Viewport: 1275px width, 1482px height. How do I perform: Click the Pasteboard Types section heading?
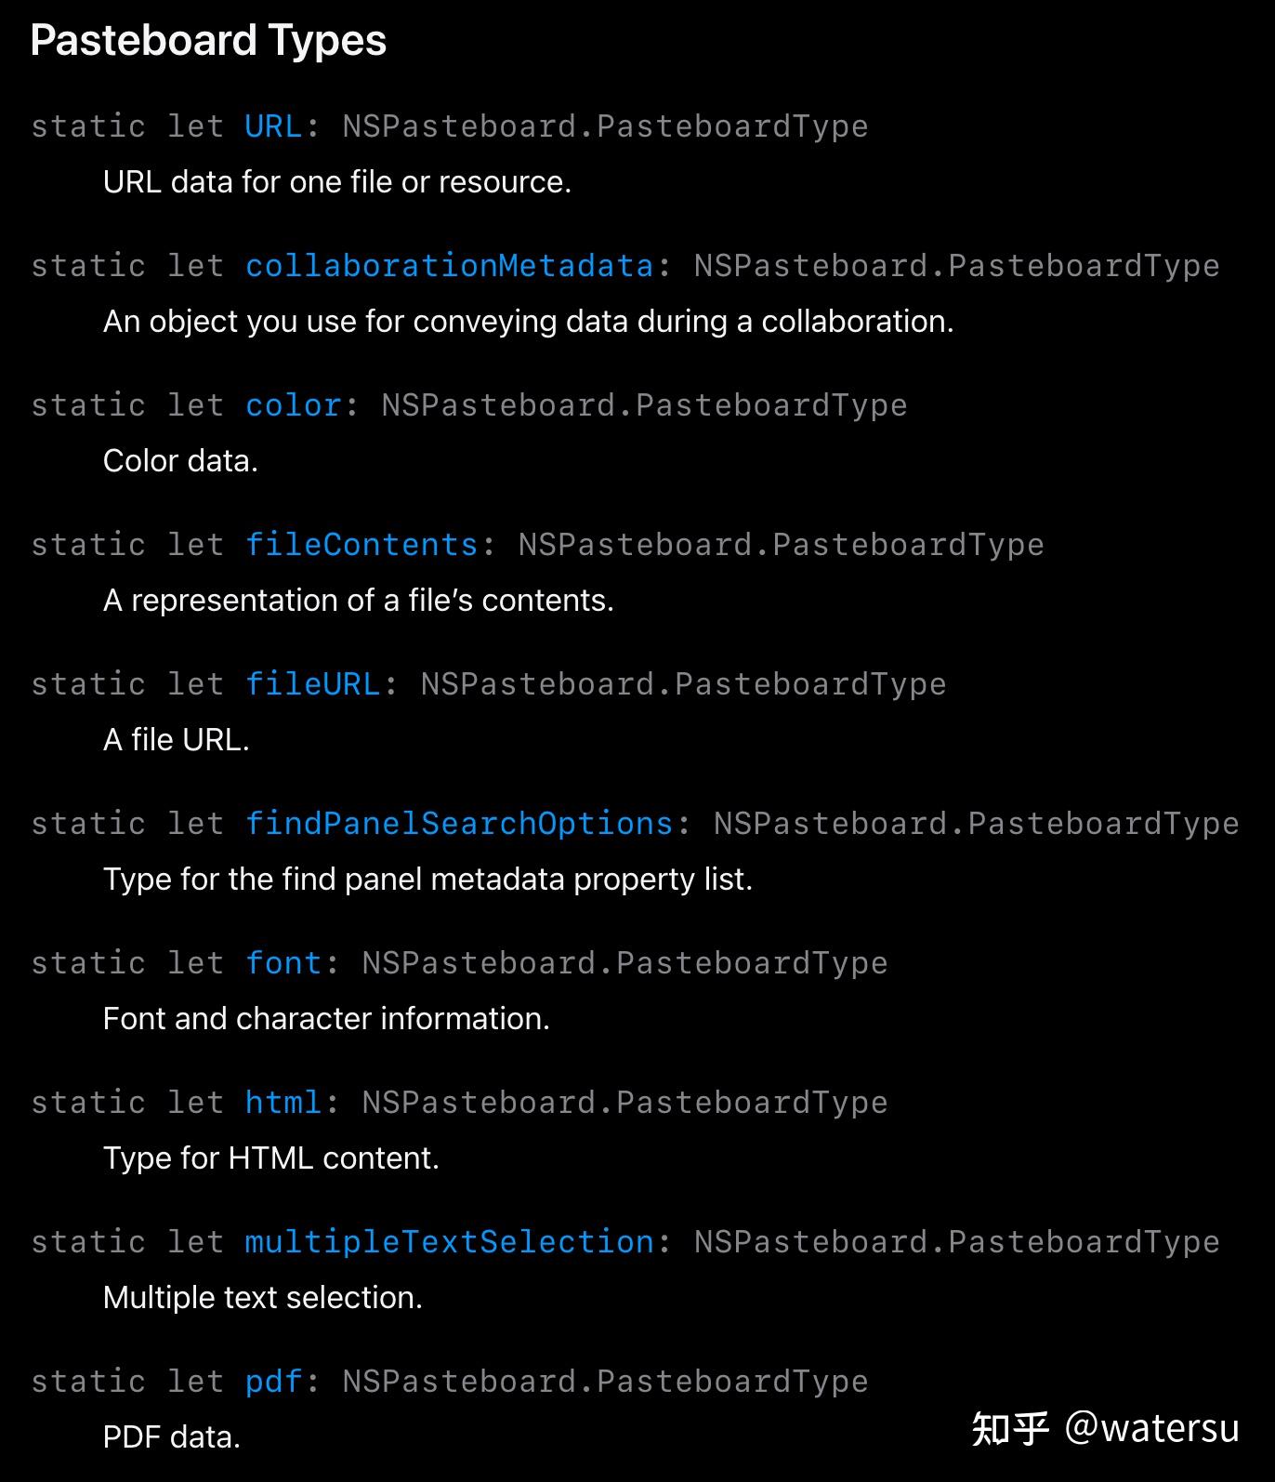point(208,41)
